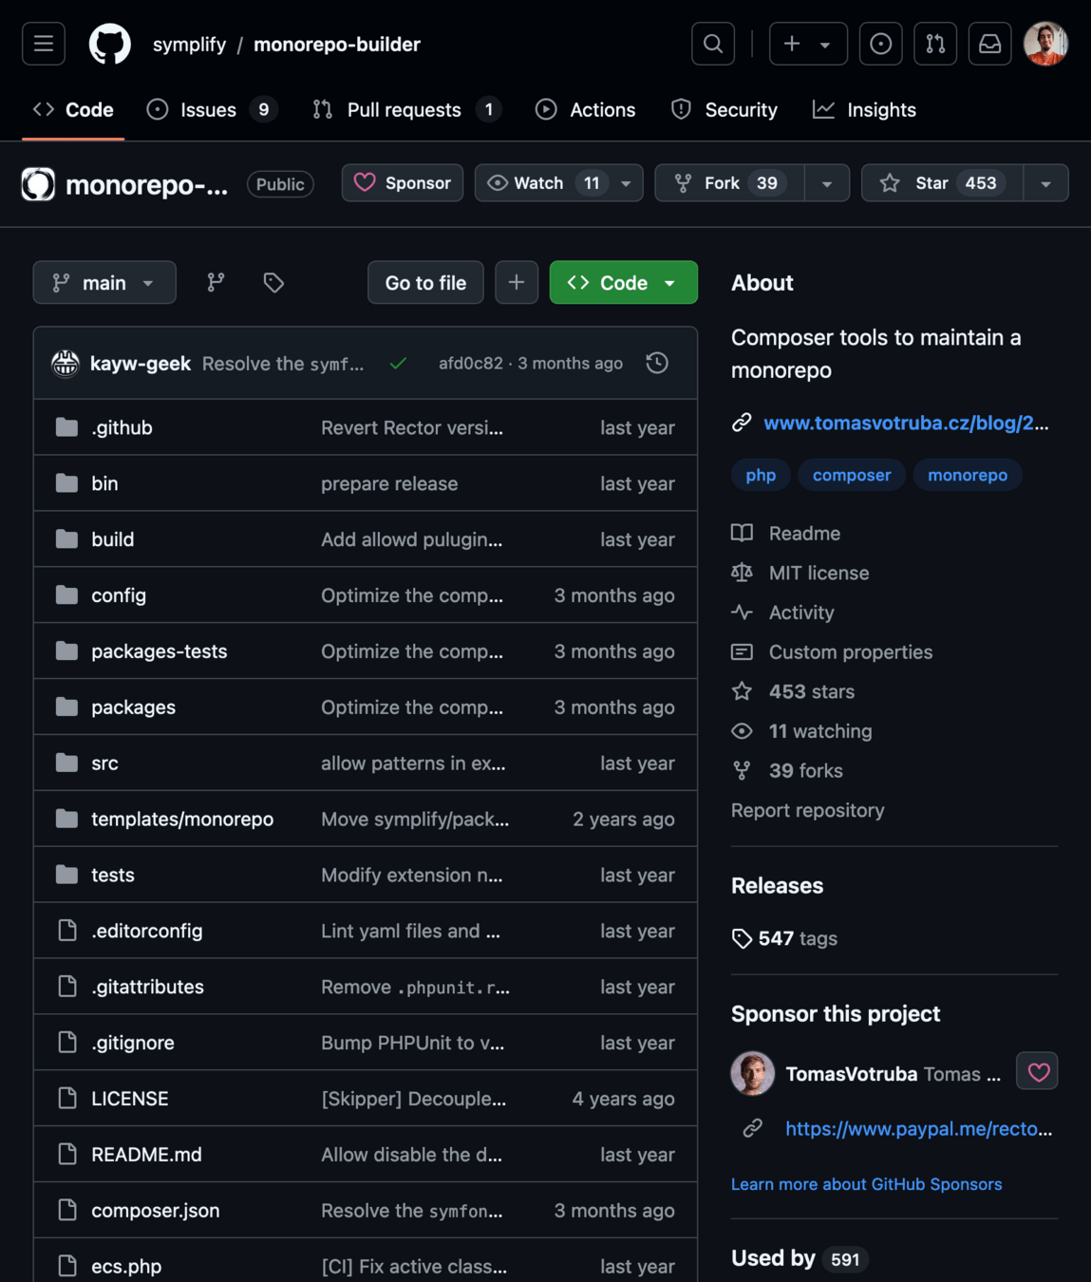The image size is (1091, 1282).
Task: Open the README.md file
Action: 146,1155
